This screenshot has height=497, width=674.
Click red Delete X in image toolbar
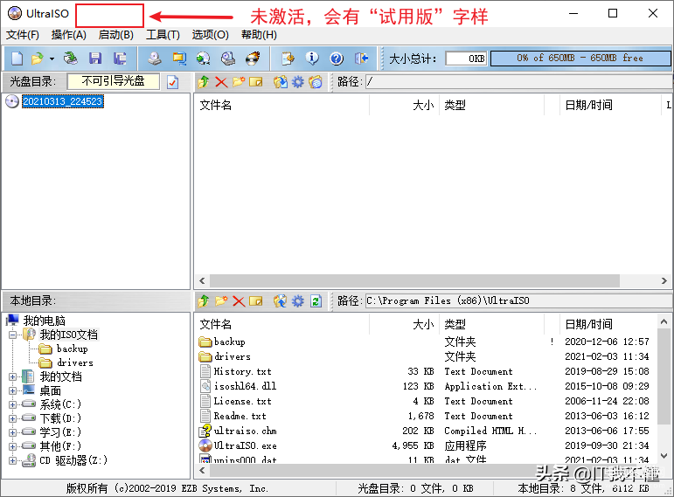[221, 81]
